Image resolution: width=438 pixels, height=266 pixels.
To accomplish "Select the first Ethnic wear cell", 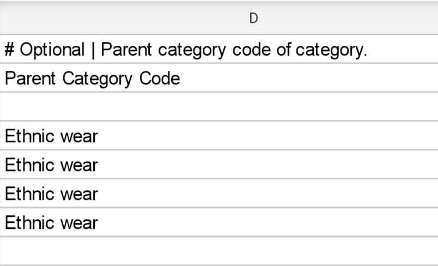I will (x=219, y=136).
